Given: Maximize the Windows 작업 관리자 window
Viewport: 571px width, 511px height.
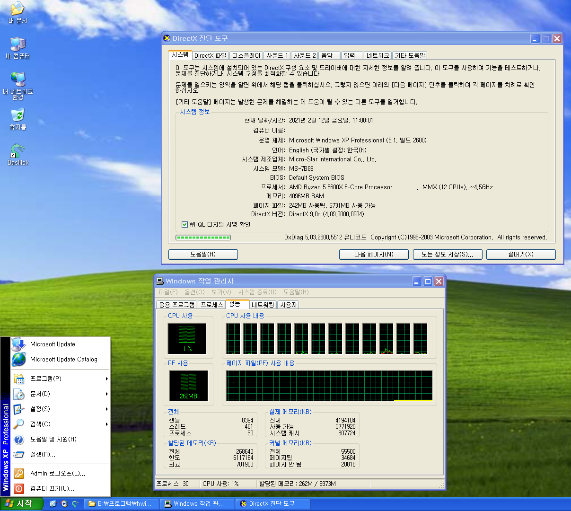Looking at the screenshot, I should pos(428,282).
